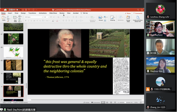Open the font size 32 dropdown
Viewport: 177px width, 112px height.
point(49,17)
